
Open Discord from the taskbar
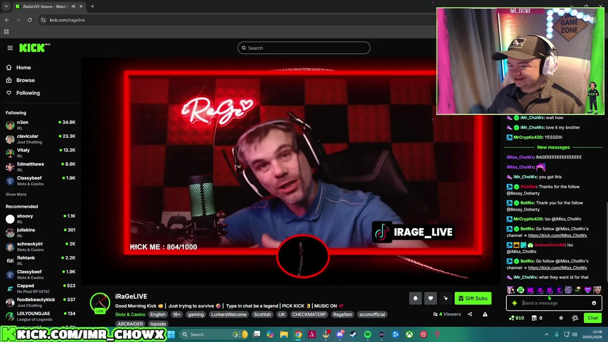click(340, 334)
